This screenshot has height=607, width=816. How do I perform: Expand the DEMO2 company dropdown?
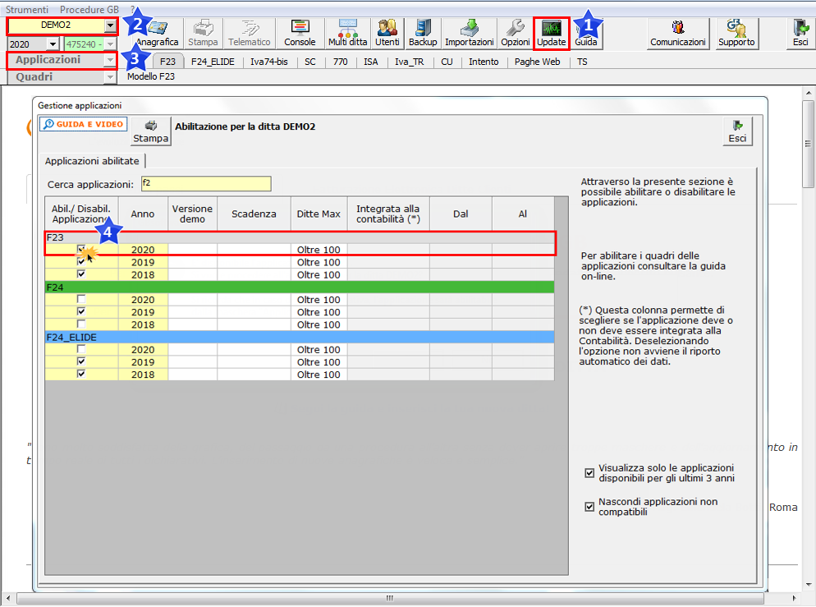pyautogui.click(x=110, y=25)
